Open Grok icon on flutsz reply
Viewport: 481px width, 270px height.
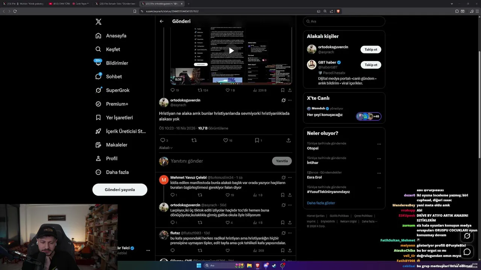tap(283, 233)
